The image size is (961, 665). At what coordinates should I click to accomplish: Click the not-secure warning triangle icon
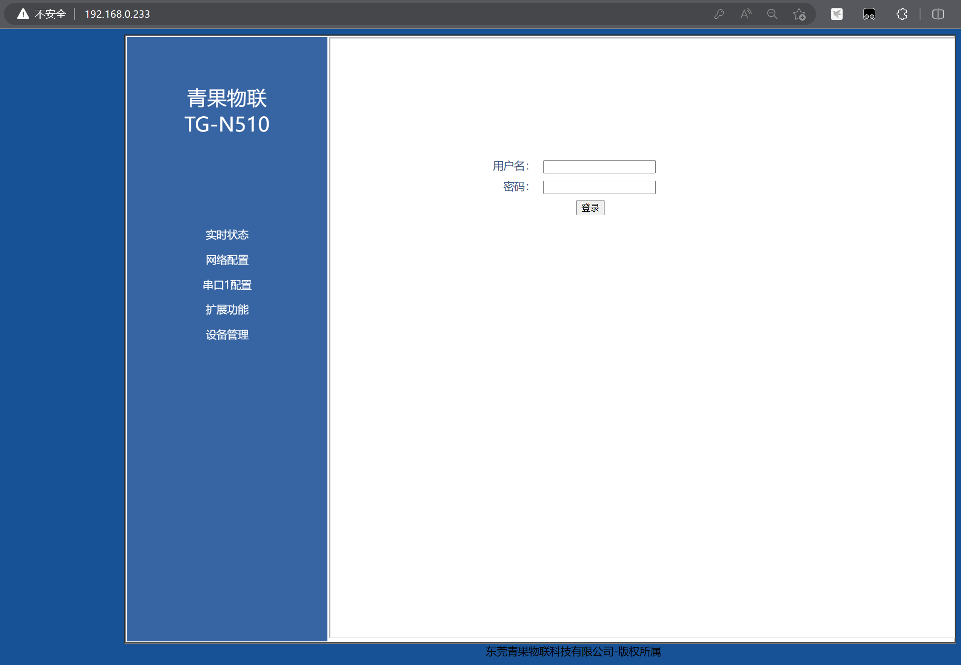23,14
